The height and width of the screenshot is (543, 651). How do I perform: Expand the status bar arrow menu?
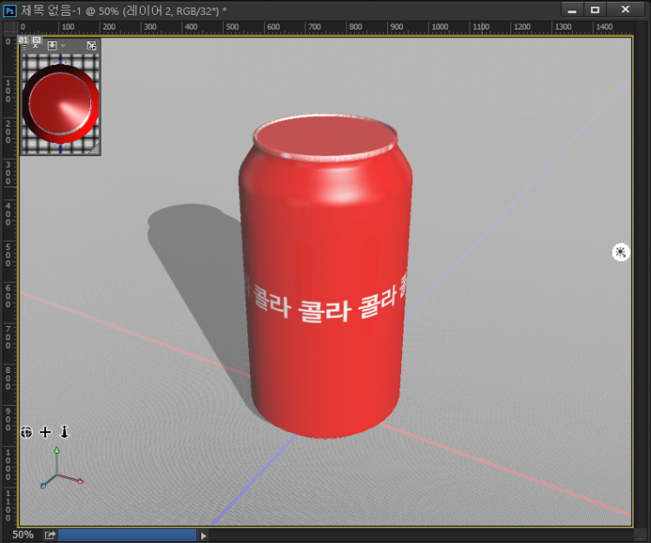click(x=204, y=535)
